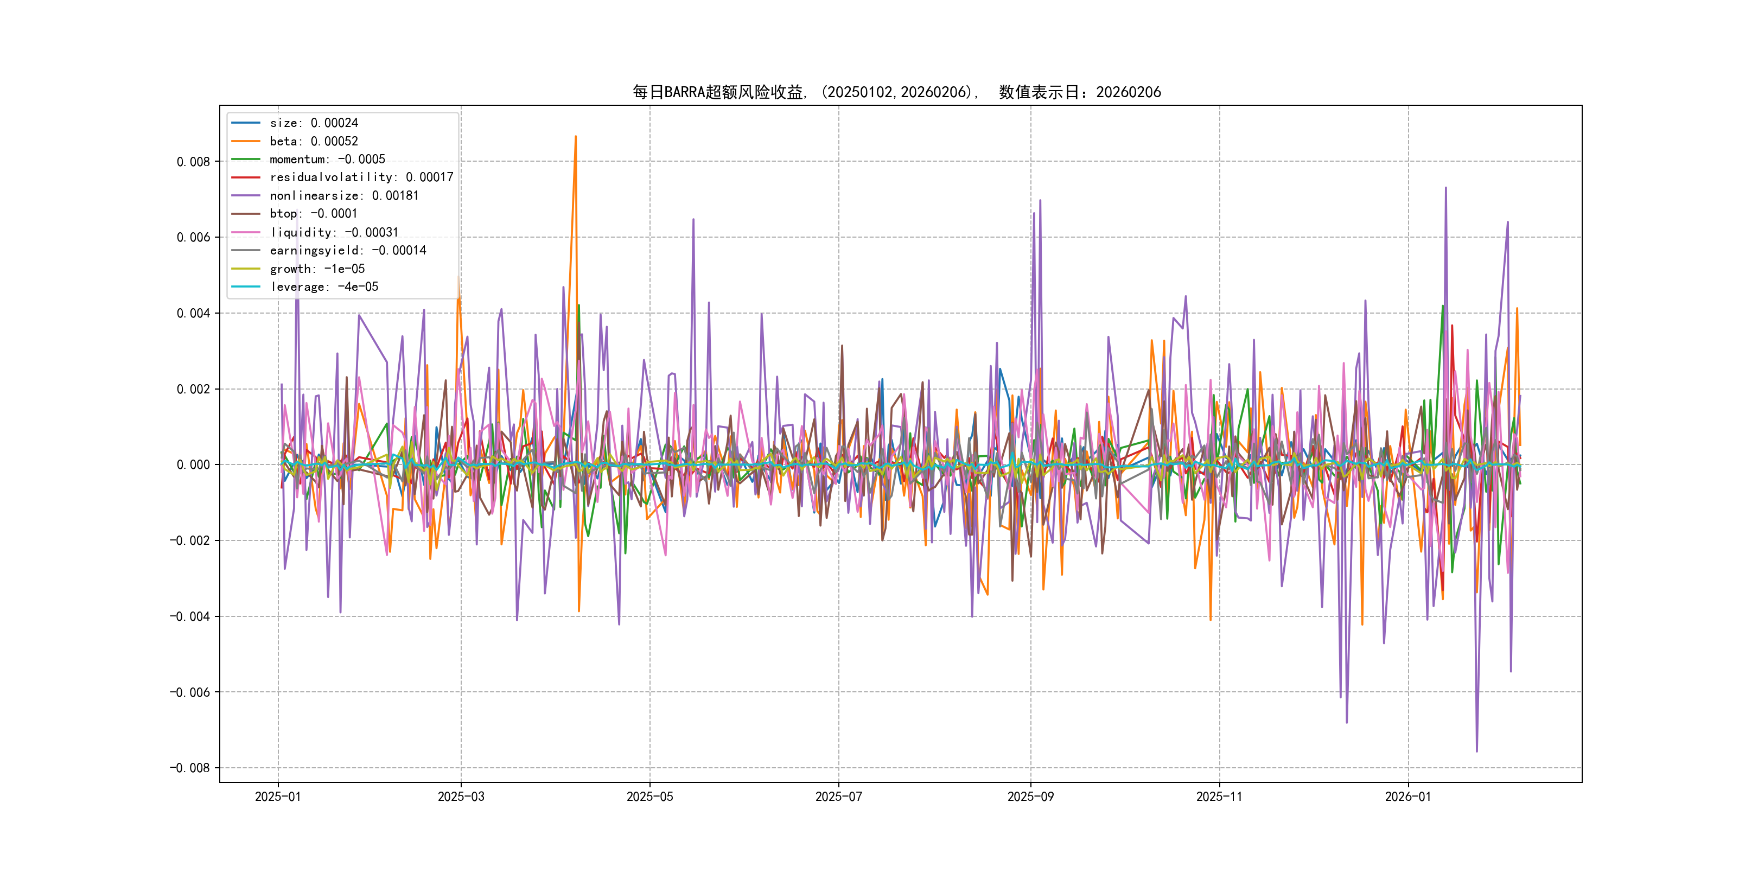Click the momentum legend green line swatch

point(246,159)
